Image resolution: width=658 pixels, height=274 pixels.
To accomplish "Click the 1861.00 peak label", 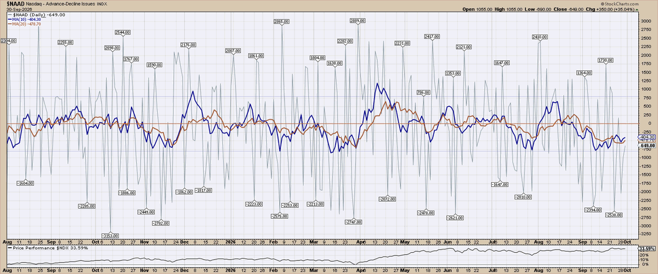I will [x=256, y=56].
